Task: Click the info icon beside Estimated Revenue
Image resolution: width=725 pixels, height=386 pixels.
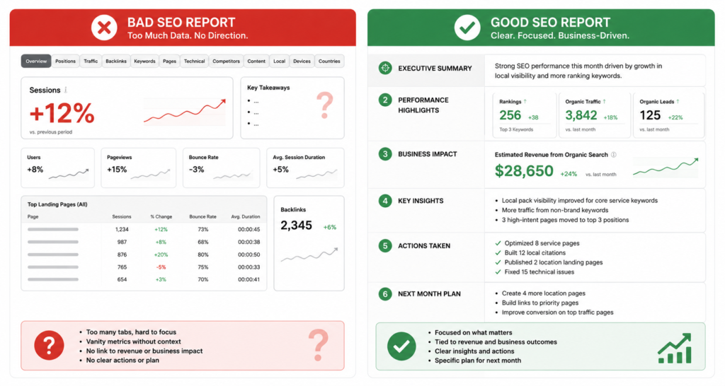Action: (x=614, y=155)
